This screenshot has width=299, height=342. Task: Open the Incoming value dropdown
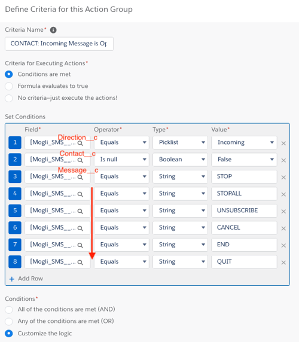click(x=244, y=142)
